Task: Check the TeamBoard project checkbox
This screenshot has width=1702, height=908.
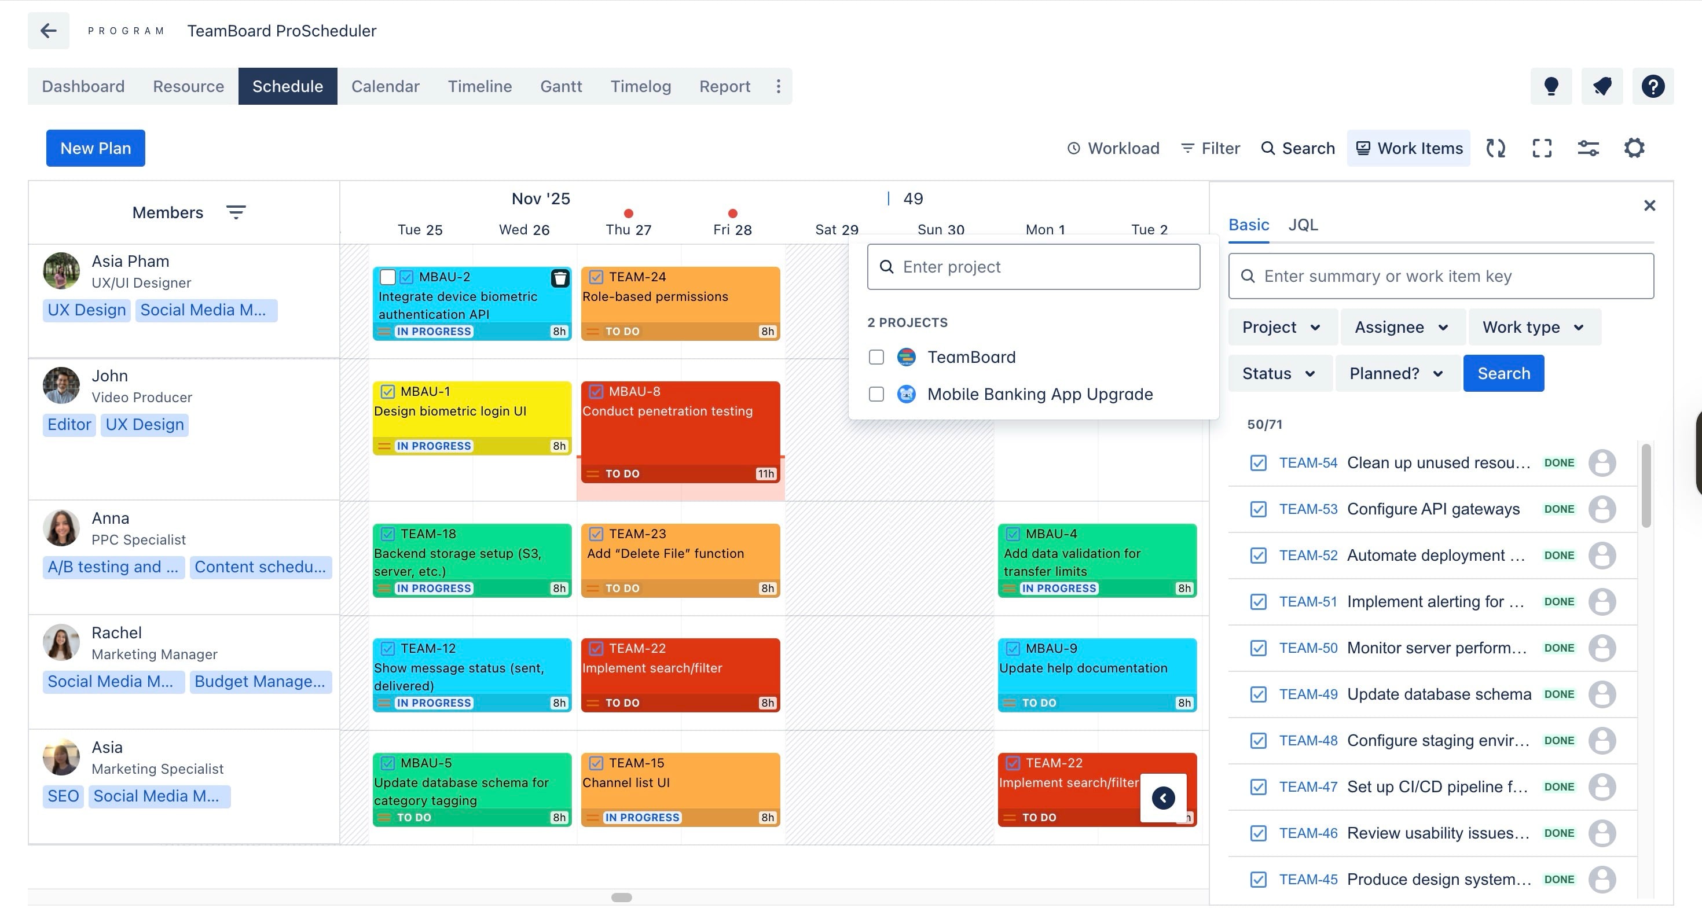Action: 876,357
